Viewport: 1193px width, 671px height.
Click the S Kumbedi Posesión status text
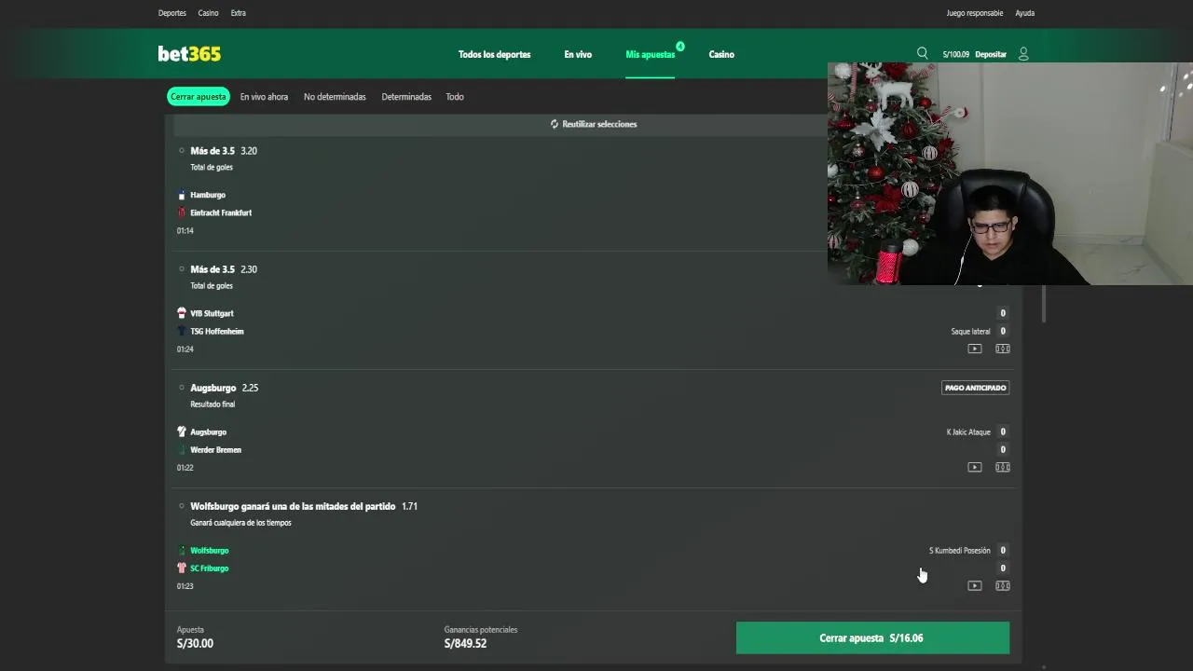(x=960, y=550)
